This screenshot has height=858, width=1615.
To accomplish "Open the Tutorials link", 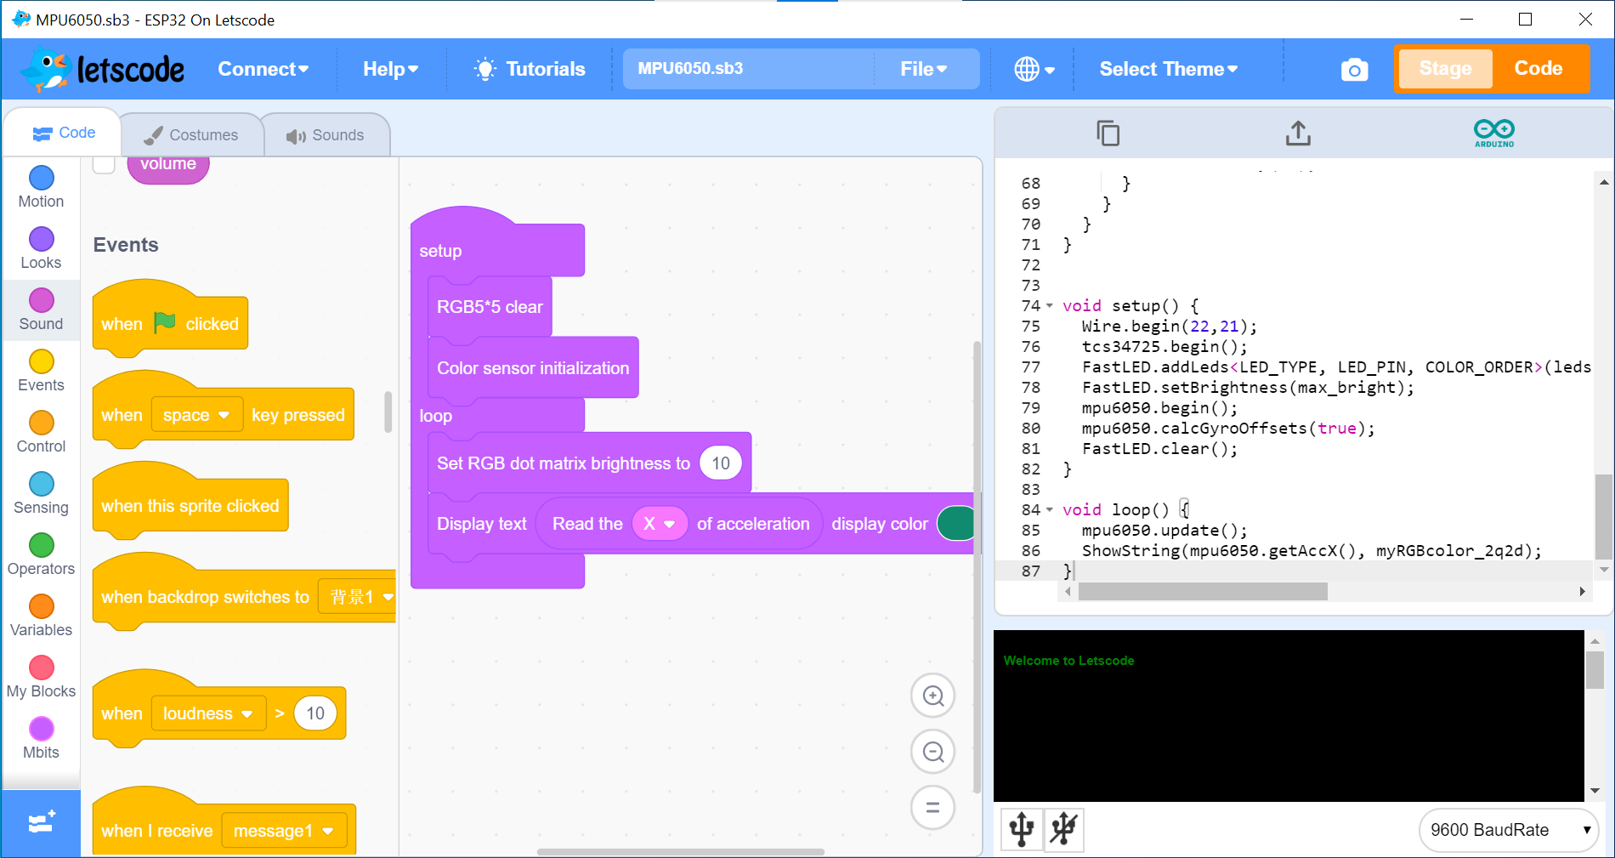I will 530,70.
